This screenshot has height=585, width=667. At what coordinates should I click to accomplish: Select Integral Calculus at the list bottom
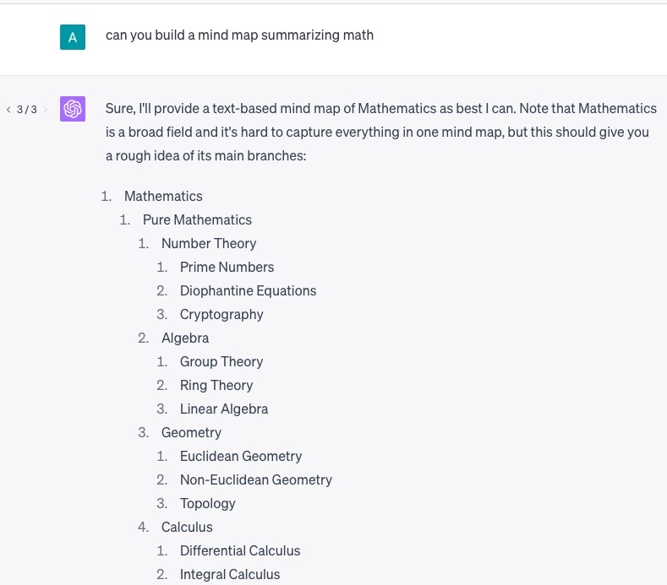click(230, 574)
